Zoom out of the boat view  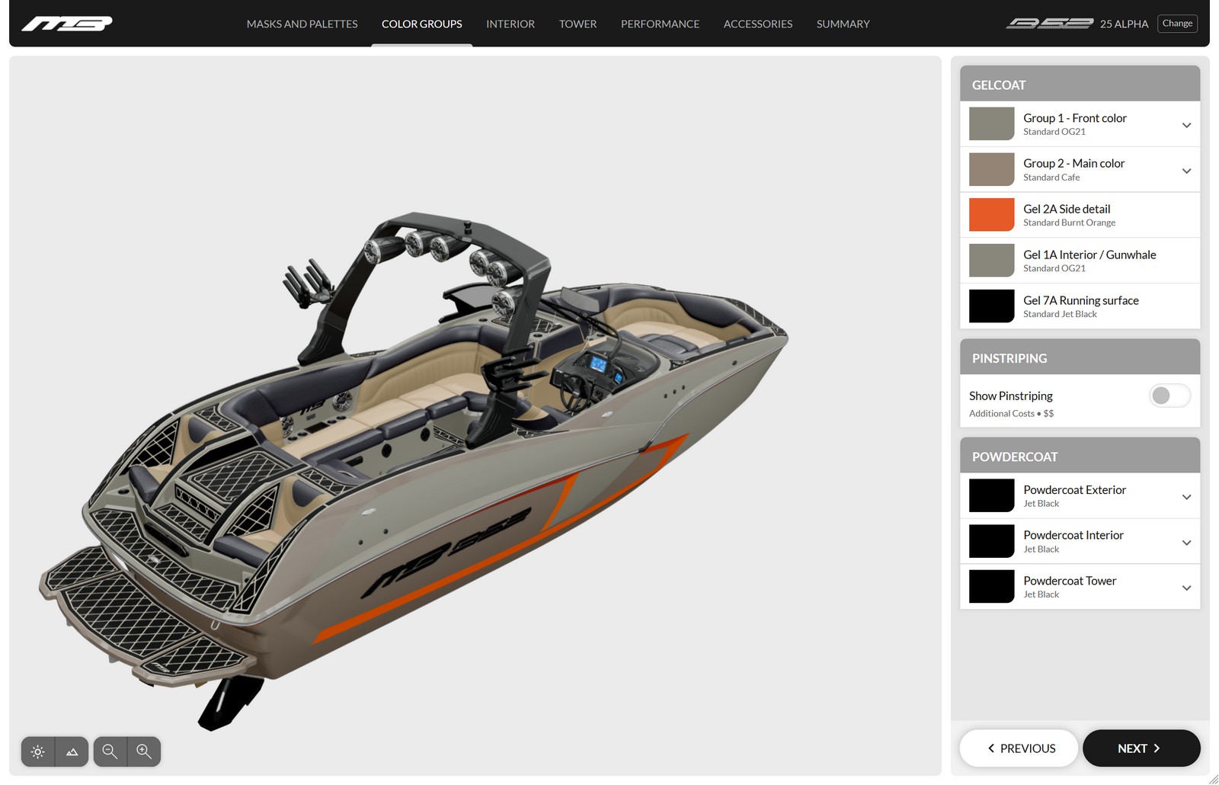point(110,752)
